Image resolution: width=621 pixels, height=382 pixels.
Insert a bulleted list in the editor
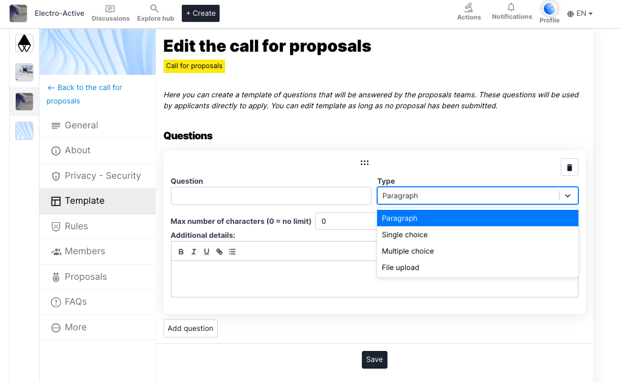pos(232,252)
